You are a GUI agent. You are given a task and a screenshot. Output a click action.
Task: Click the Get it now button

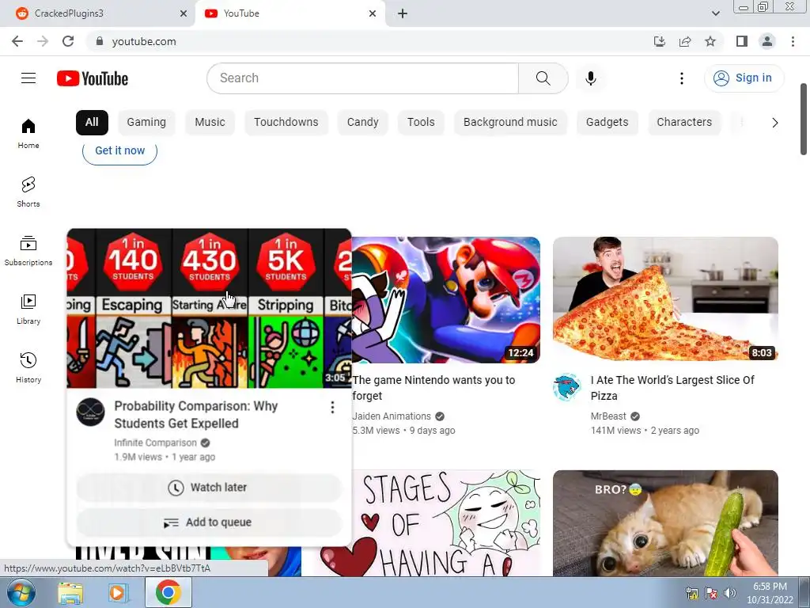pyautogui.click(x=120, y=151)
